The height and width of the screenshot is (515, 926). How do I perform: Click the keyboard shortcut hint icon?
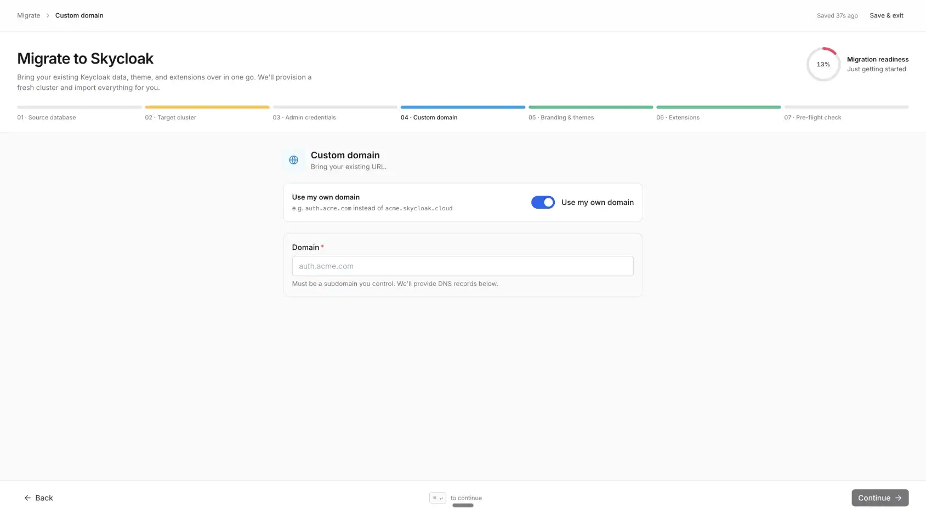tap(438, 498)
